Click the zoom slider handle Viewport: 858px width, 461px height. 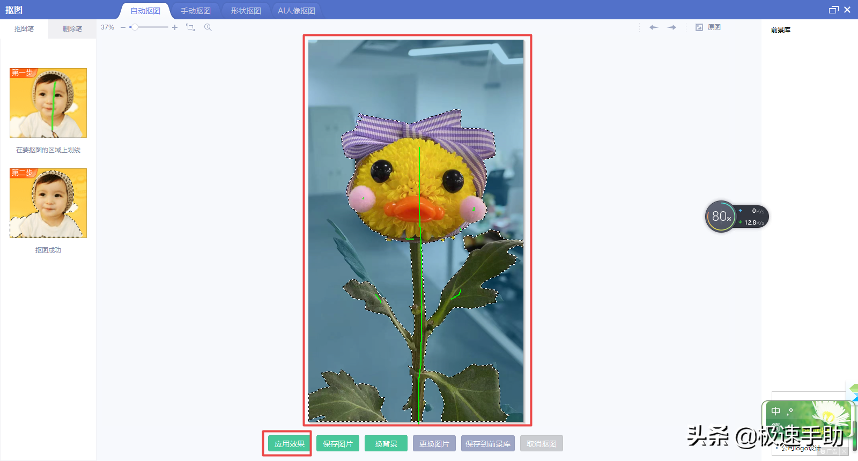[135, 27]
